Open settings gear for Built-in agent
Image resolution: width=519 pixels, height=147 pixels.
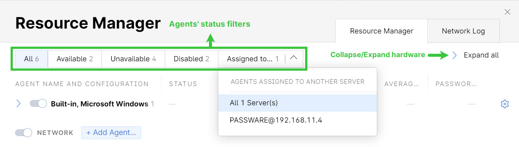(505, 104)
